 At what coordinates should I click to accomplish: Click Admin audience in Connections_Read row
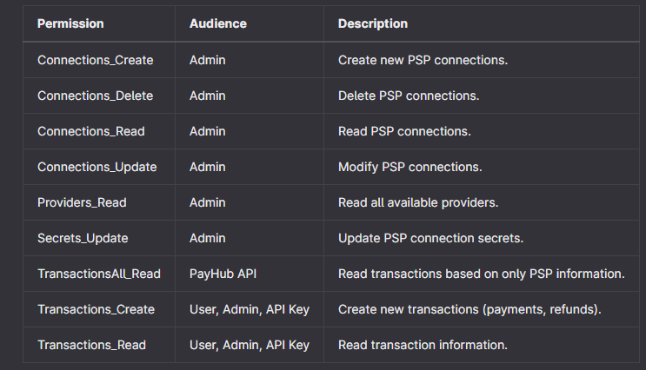click(207, 131)
